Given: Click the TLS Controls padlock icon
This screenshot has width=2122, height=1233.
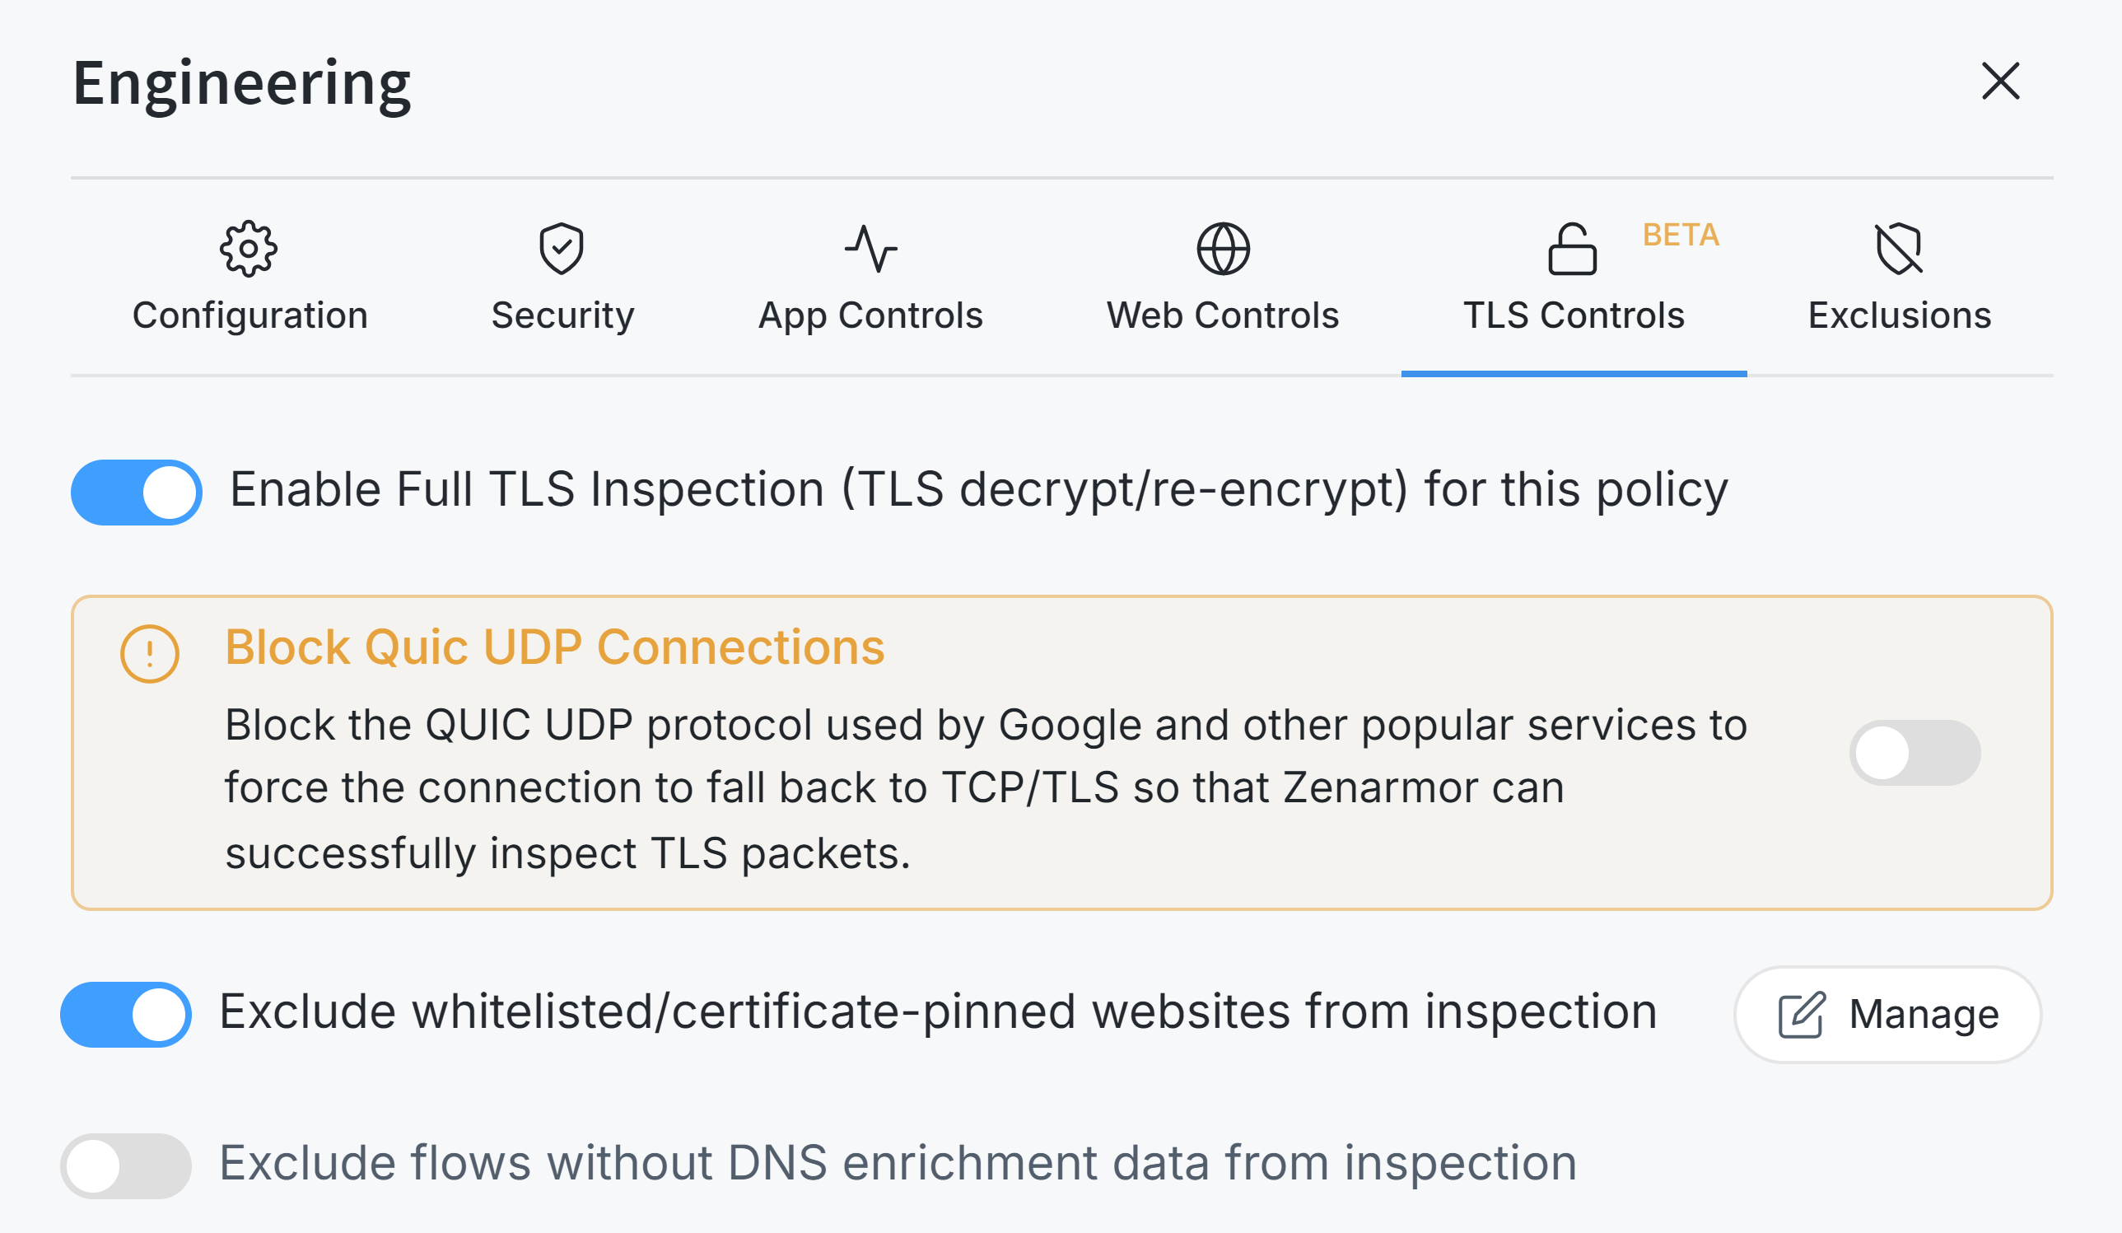Looking at the screenshot, I should (x=1571, y=250).
